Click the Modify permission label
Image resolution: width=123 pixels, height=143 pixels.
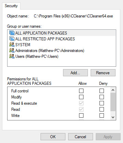coord(16,97)
